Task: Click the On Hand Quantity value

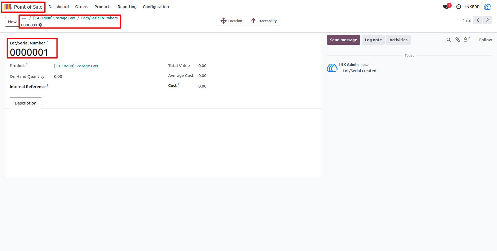Action: 58,76
